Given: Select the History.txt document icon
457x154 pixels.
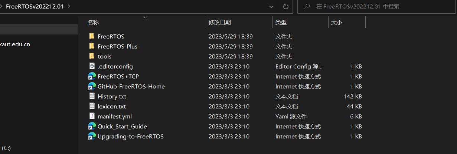Looking at the screenshot, I should 92,96.
